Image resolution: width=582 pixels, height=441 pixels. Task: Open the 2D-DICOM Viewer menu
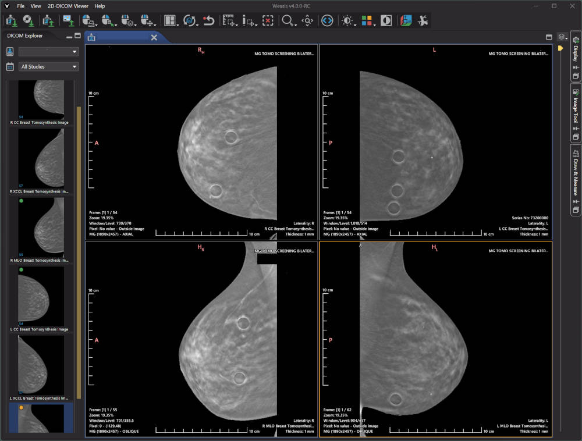(x=68, y=6)
